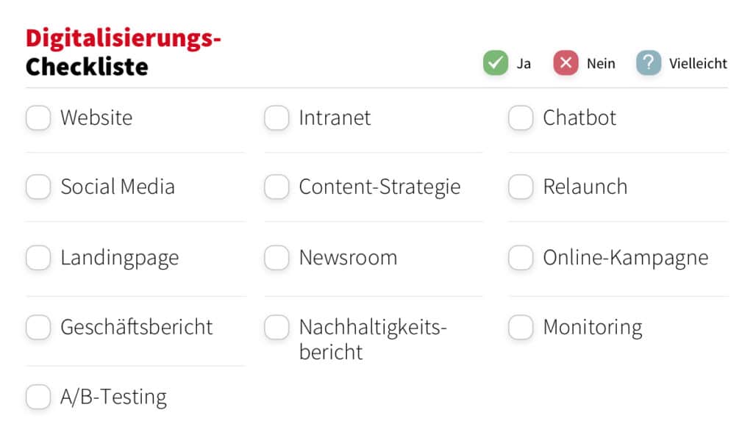Select the Content-Strategie checkbox

(x=276, y=186)
